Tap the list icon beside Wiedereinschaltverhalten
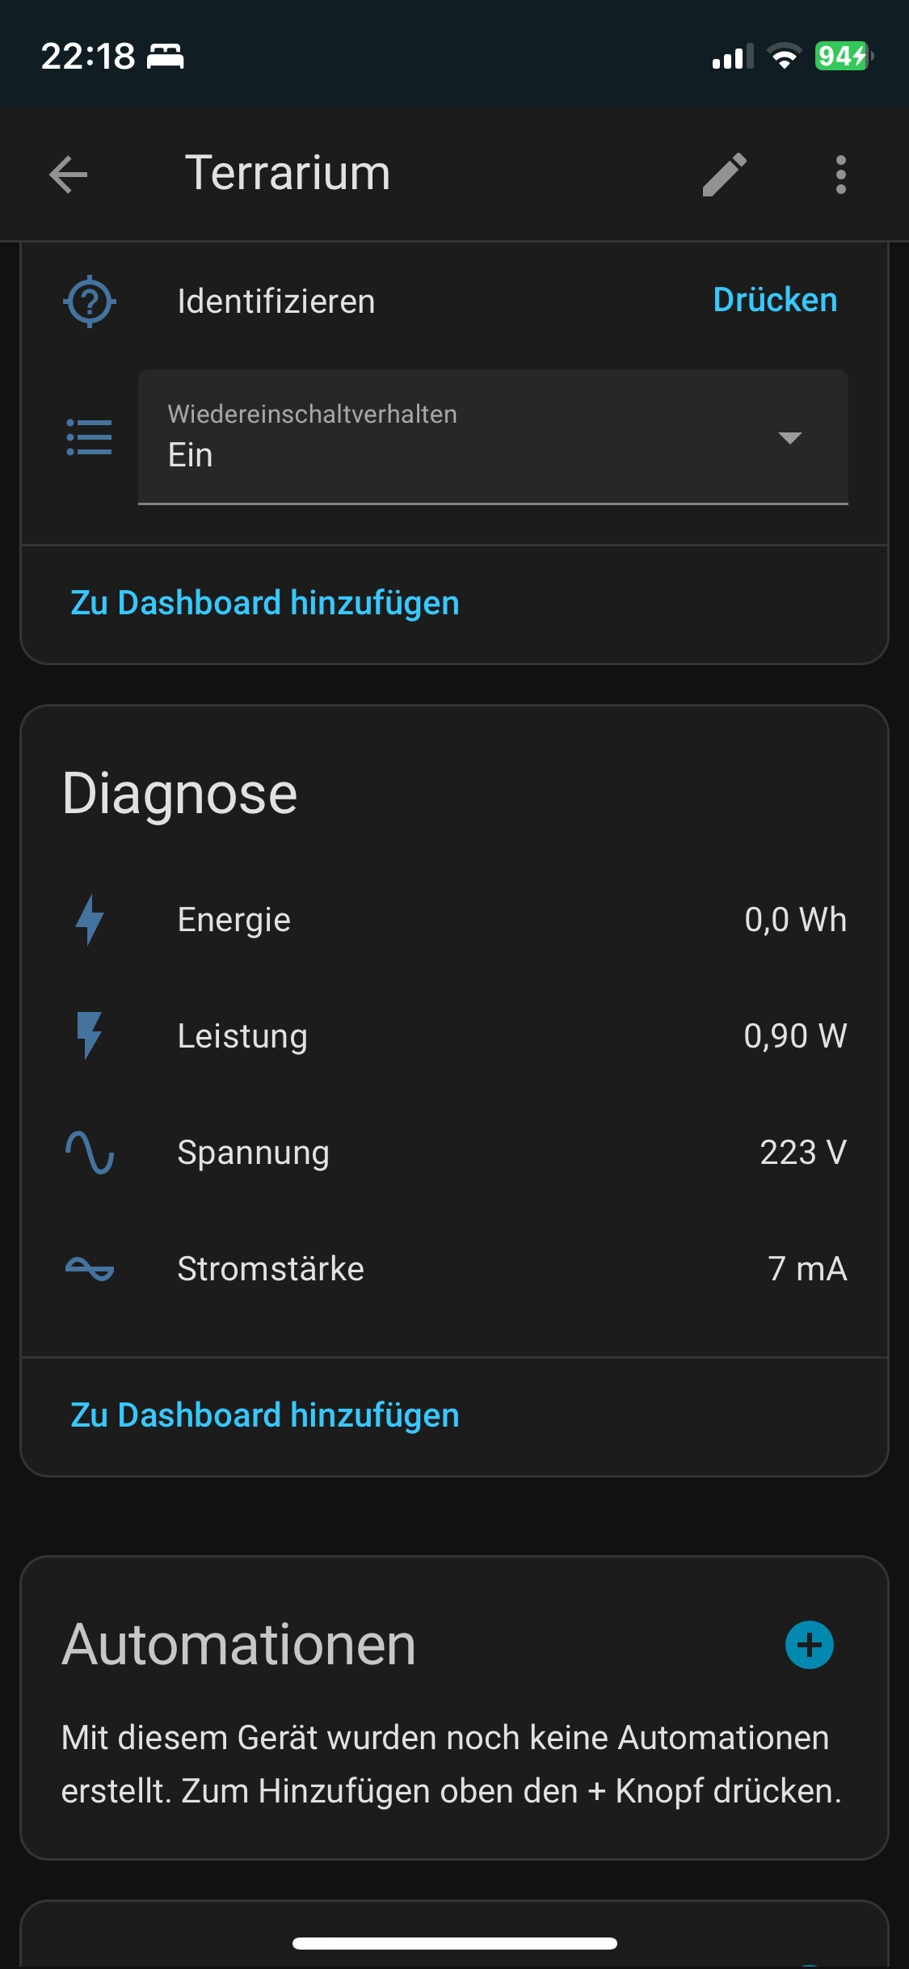Screen dimensions: 909x1969 click(90, 437)
